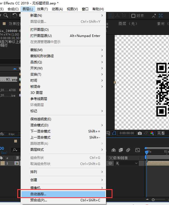This screenshot has width=169, height=205.
Task: Open the 窗口 menu
Action: point(85,9)
